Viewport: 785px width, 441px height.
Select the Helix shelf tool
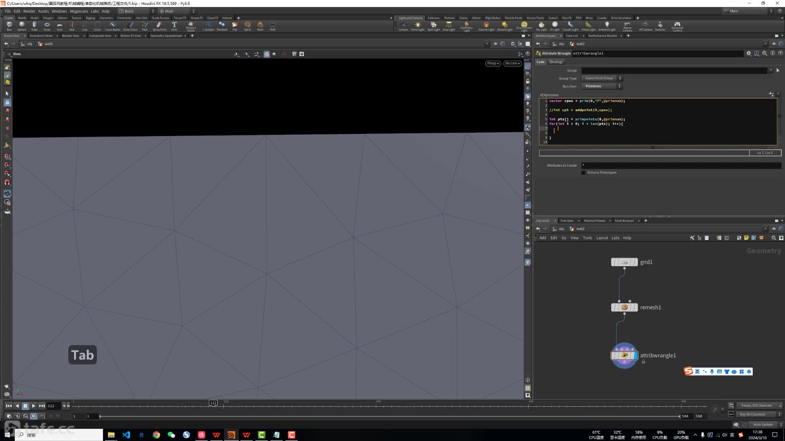coord(260,26)
